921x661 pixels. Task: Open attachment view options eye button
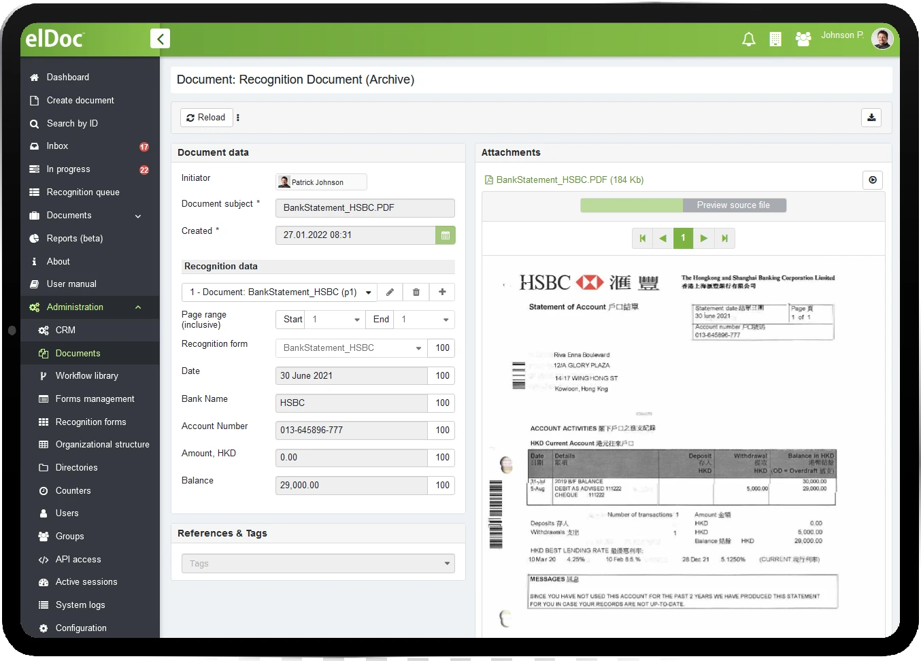click(873, 180)
